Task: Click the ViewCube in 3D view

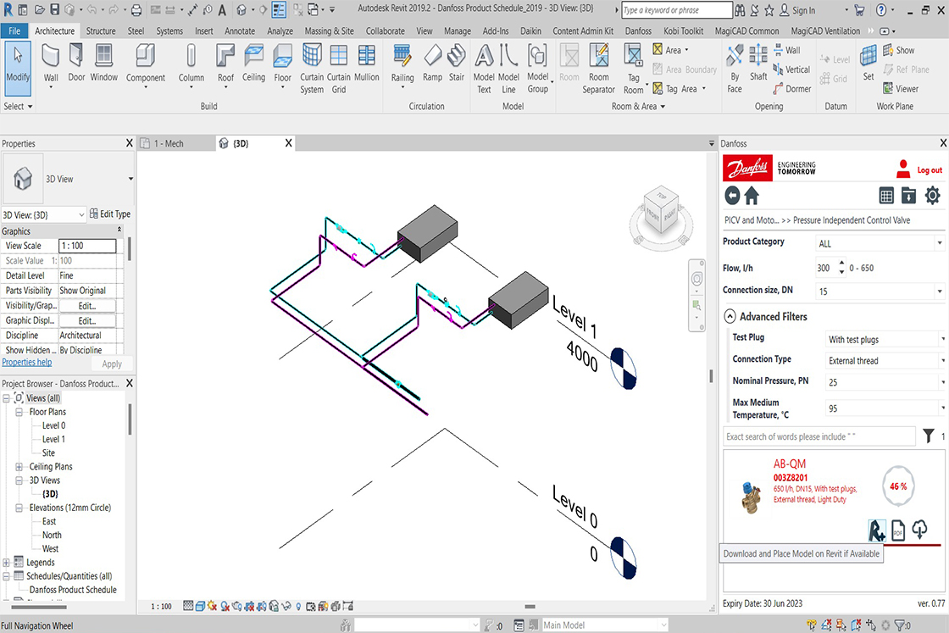Action: (x=661, y=208)
